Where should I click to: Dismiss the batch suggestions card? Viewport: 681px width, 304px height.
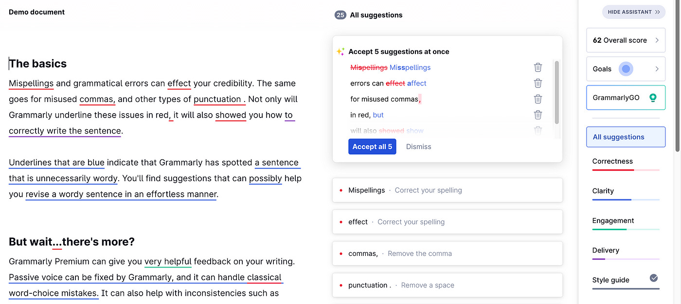pyautogui.click(x=418, y=146)
